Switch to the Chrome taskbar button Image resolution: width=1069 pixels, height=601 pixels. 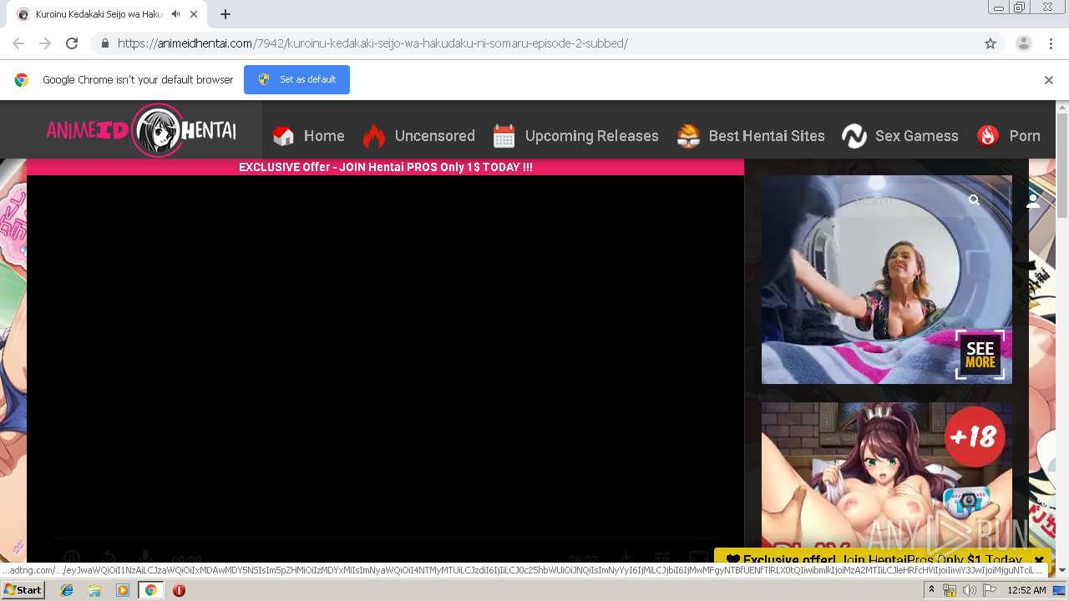(150, 590)
